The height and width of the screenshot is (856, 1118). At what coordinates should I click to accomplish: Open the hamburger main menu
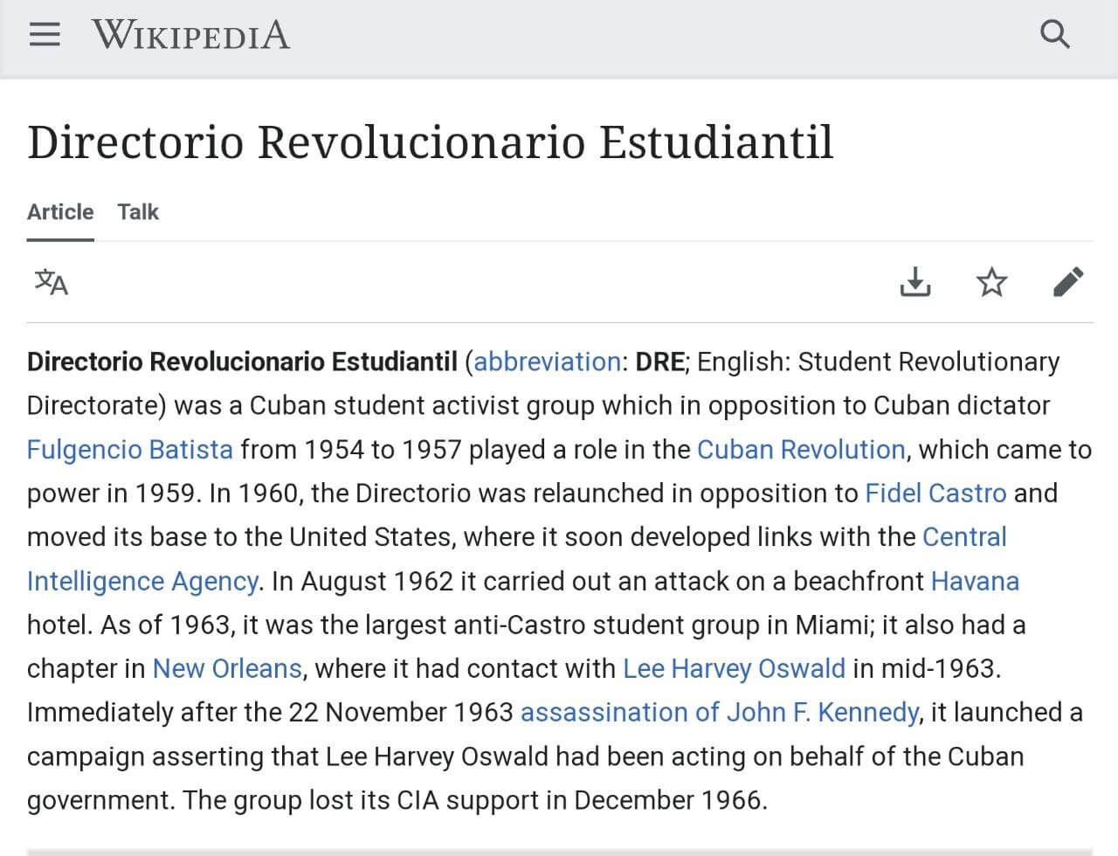tap(45, 35)
